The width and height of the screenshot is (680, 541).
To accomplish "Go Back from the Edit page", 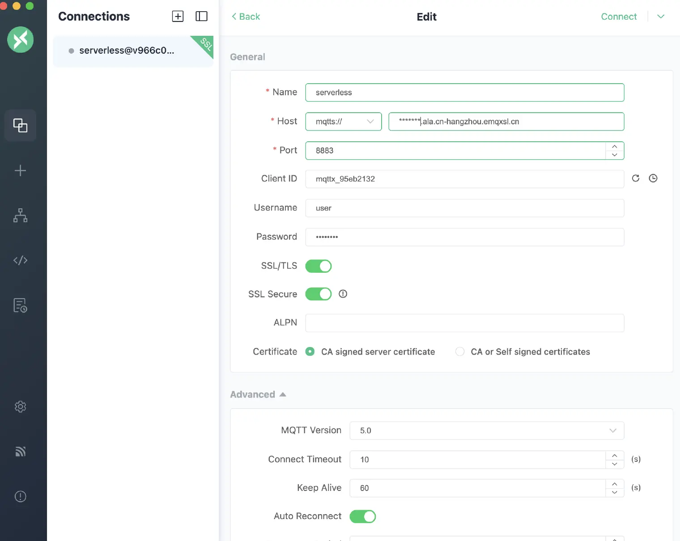I will point(246,17).
